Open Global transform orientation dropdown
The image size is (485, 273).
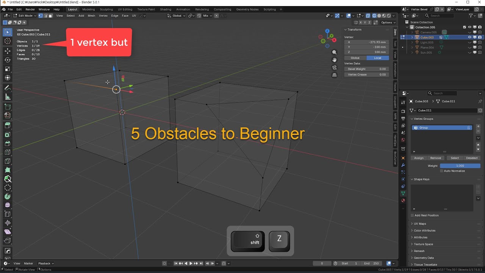pyautogui.click(x=177, y=16)
